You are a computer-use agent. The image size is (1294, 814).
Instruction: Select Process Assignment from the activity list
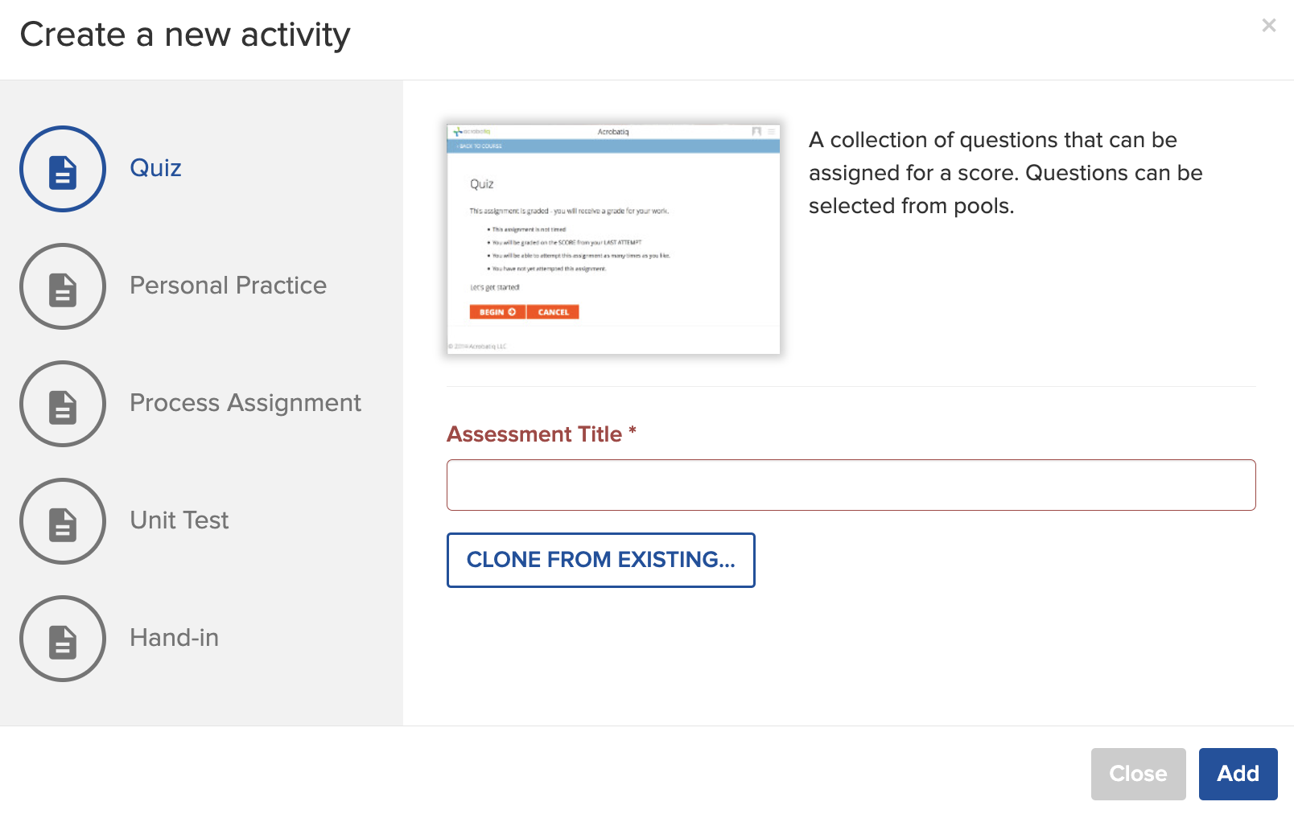[x=245, y=403]
